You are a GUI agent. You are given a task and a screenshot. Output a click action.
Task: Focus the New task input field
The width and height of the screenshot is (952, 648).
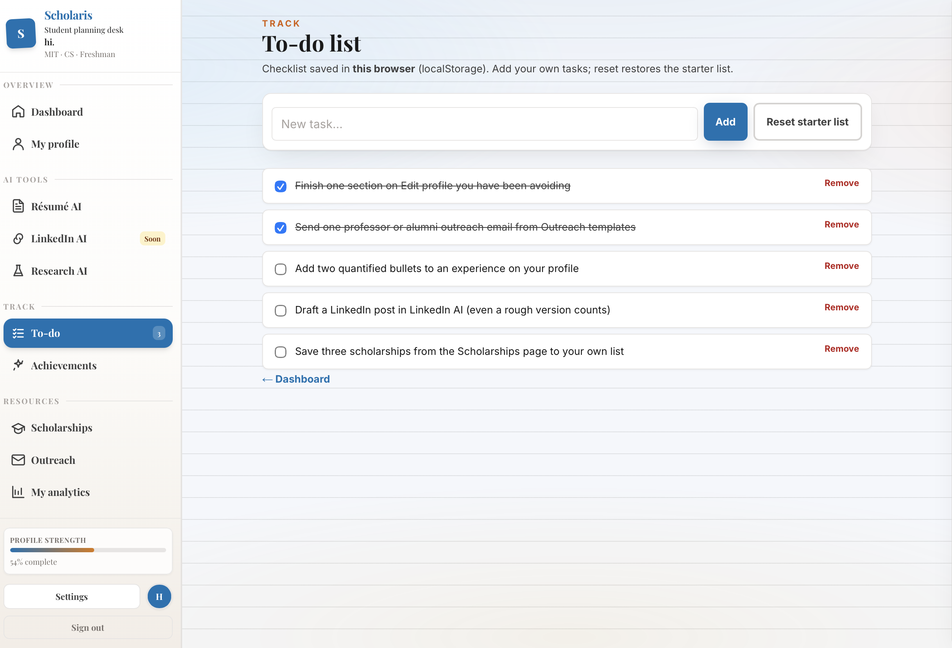click(484, 124)
